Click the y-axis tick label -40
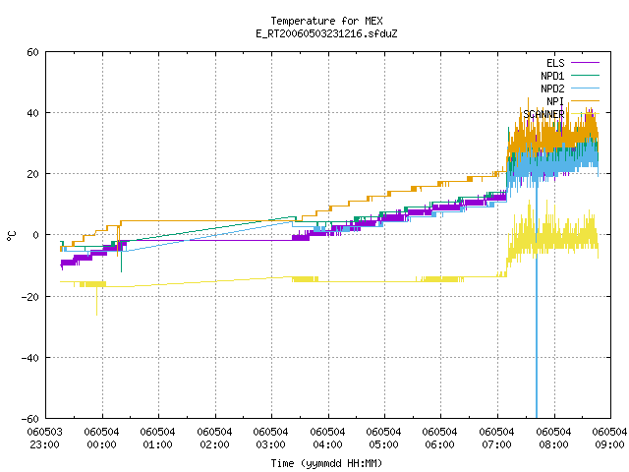This screenshot has height=472, width=629. coord(30,358)
